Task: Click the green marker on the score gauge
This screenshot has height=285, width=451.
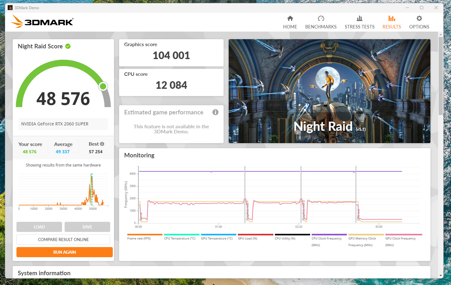Action: tap(103, 86)
